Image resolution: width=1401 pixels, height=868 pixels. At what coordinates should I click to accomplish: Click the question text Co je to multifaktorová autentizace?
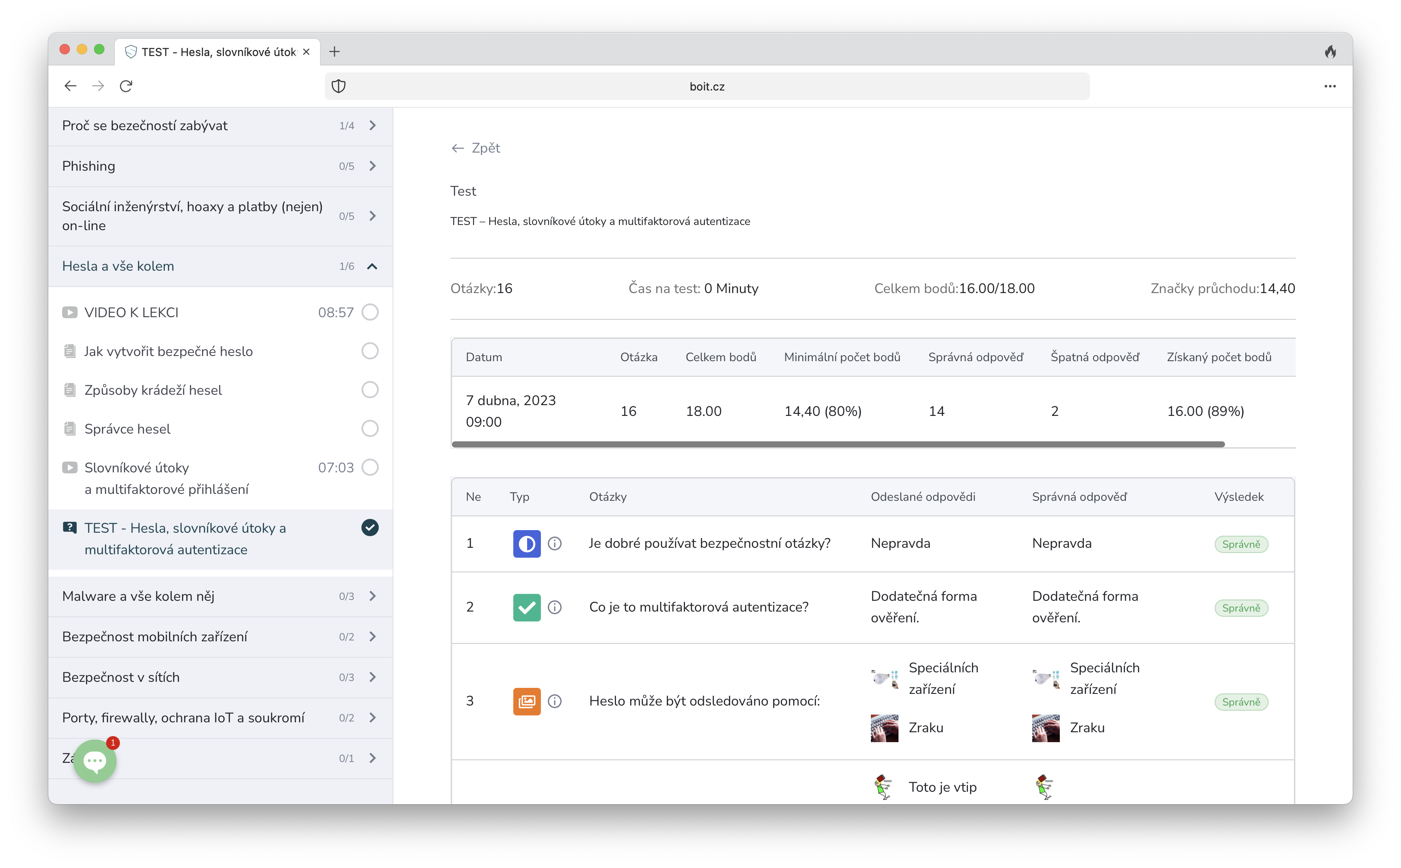698,607
